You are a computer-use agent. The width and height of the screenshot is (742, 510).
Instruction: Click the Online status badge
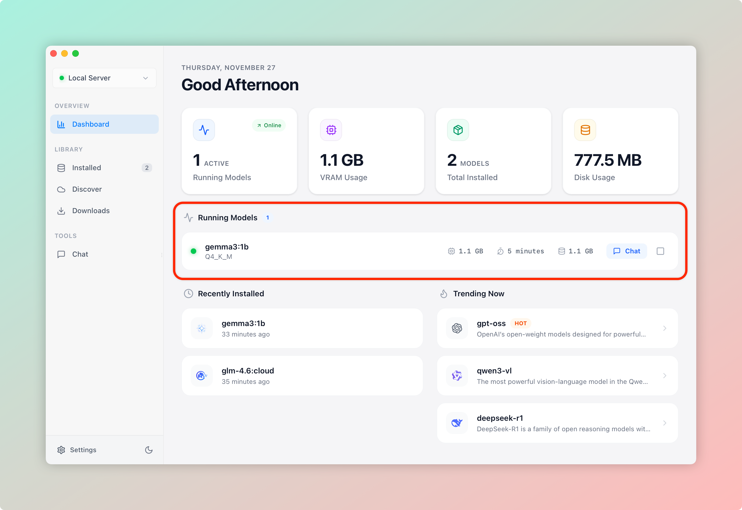(x=269, y=125)
